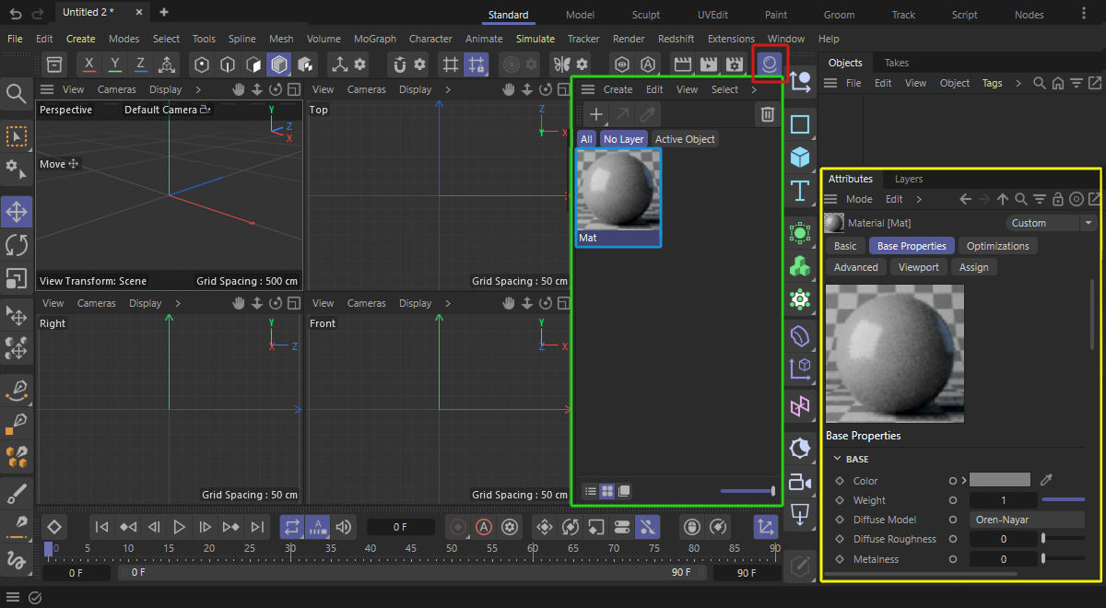Select the Text spline tool
Image resolution: width=1106 pixels, height=608 pixels.
point(800,192)
